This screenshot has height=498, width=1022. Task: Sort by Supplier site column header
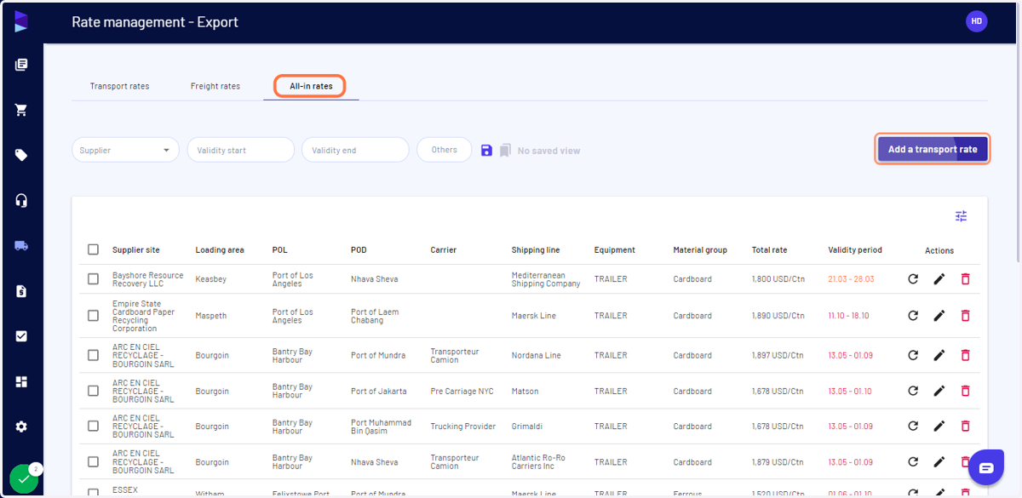pos(135,250)
